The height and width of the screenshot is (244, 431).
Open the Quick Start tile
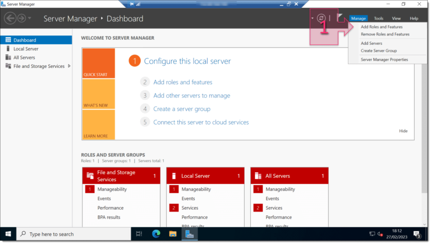pos(98,63)
